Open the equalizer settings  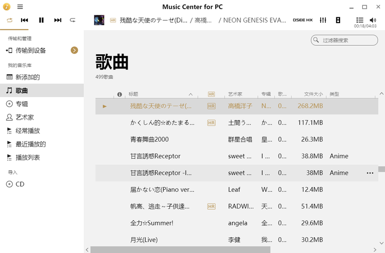click(323, 20)
